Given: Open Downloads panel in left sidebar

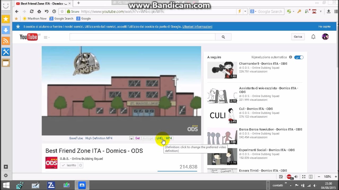Looking at the screenshot, I should coord(6,30).
